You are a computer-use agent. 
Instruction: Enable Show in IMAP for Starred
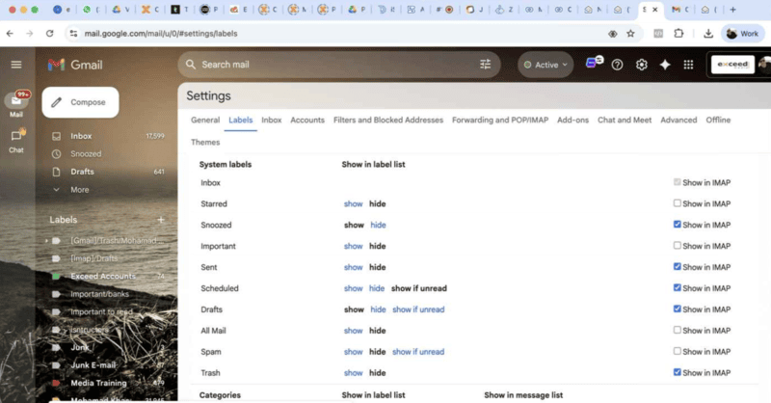click(678, 203)
